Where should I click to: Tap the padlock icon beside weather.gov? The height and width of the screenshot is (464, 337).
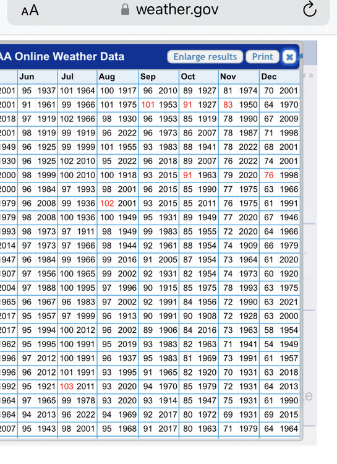point(125,9)
